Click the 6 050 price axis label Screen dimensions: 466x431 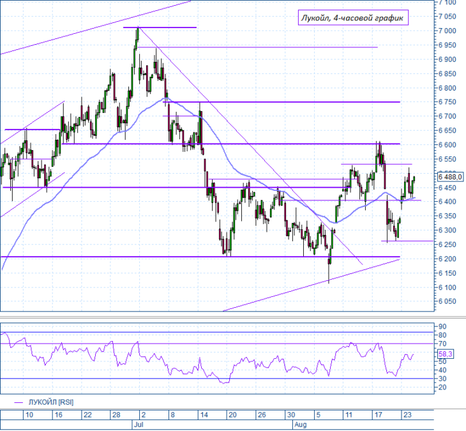[447, 301]
